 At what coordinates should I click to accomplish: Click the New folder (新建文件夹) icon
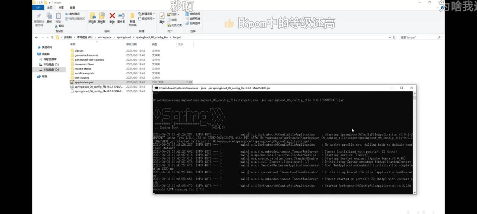(132, 16)
